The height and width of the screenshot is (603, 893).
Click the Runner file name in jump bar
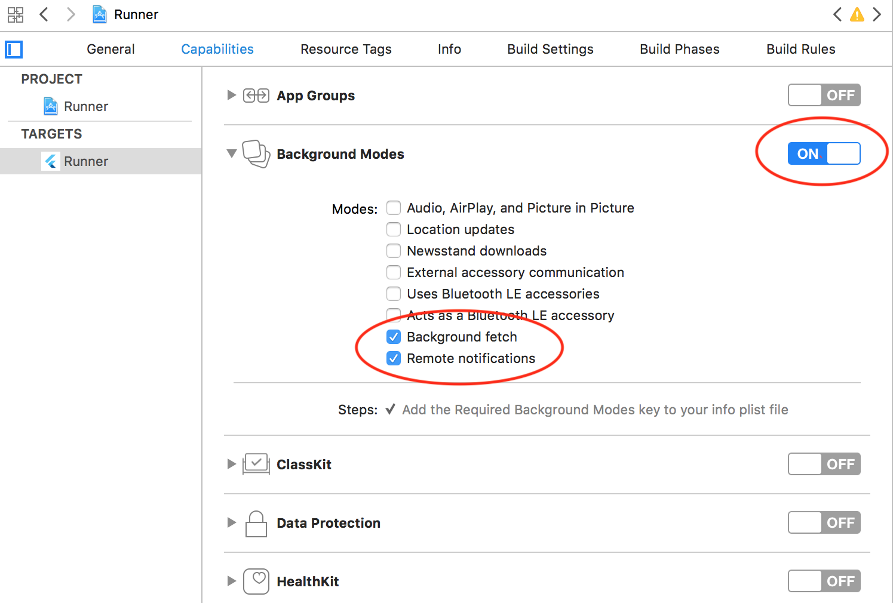[136, 14]
